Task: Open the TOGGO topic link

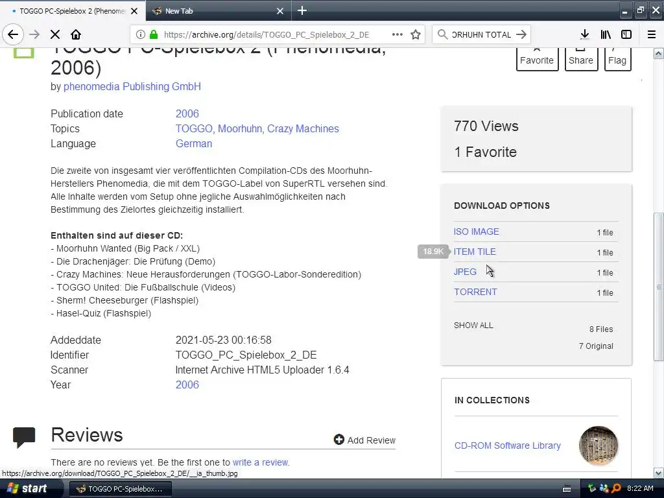Action: tap(194, 129)
